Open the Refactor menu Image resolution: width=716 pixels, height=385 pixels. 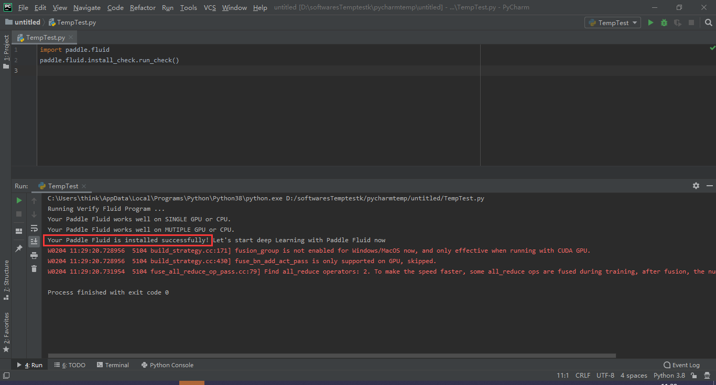pos(143,7)
